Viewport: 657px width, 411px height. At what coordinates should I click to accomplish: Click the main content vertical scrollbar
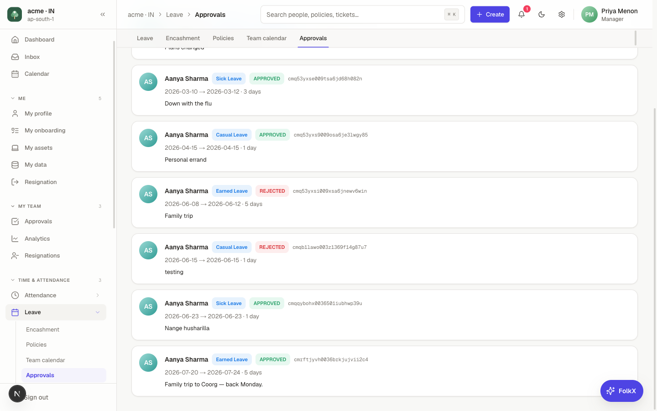(655, 259)
